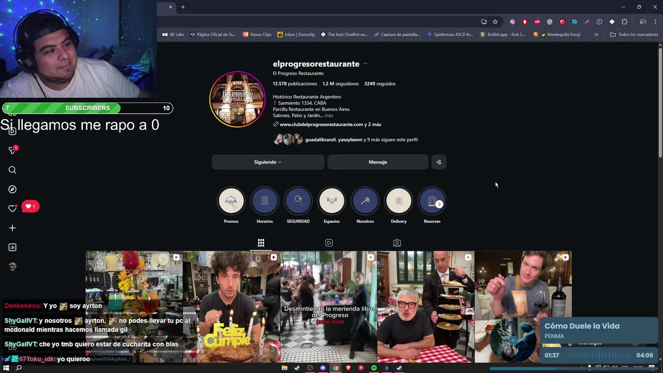This screenshot has width=663, height=373.
Task: Open the Explore compass icon
Action: click(12, 189)
